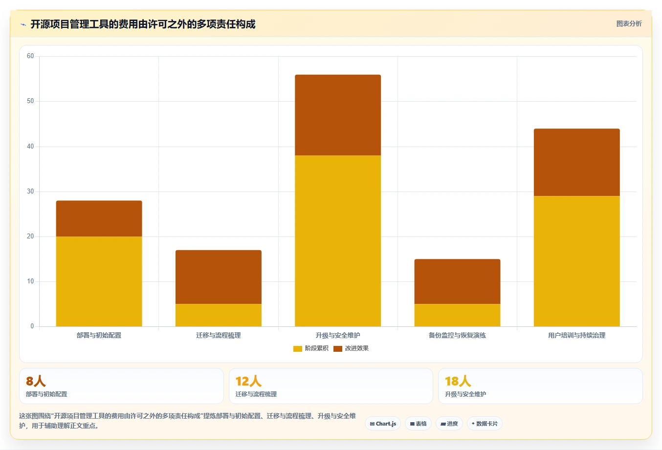
Task: Open the 18人 升级与安全维护 card
Action: (540, 386)
